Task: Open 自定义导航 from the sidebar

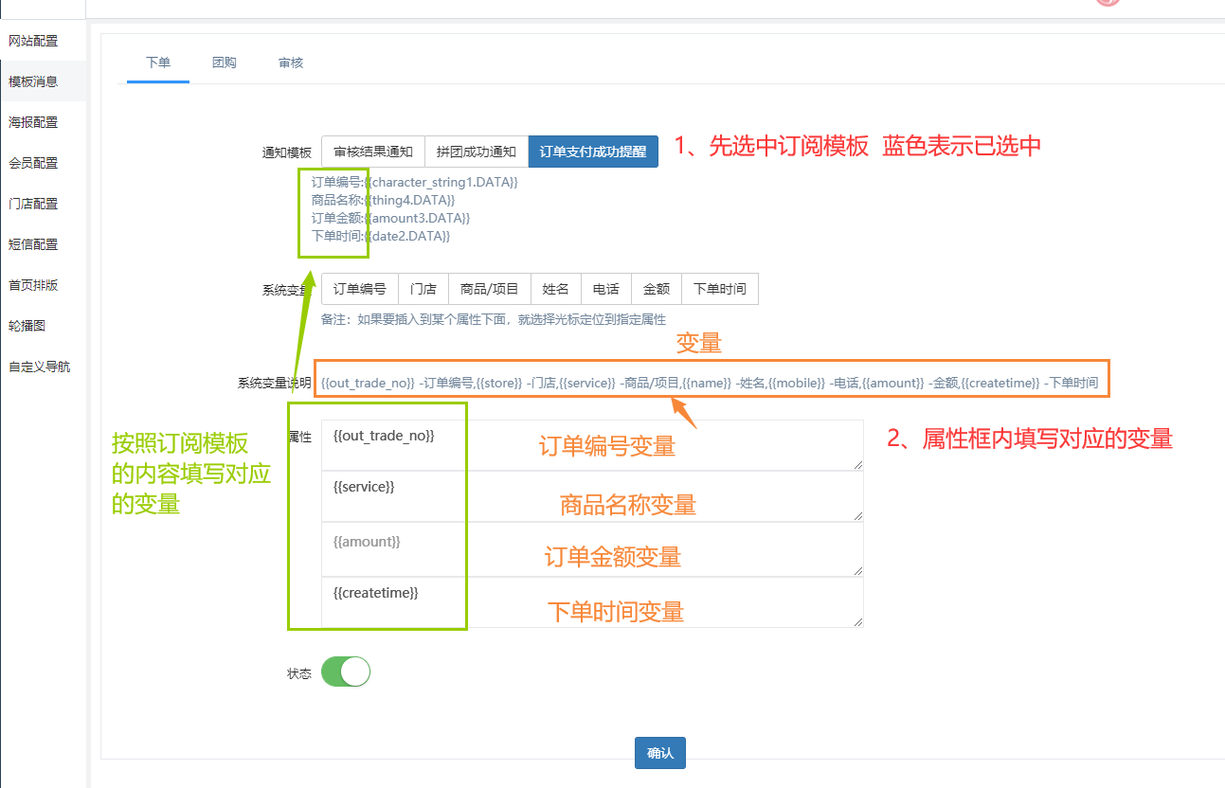Action: tap(39, 367)
